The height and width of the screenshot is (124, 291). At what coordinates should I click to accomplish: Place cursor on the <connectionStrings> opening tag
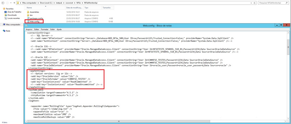point(38,33)
